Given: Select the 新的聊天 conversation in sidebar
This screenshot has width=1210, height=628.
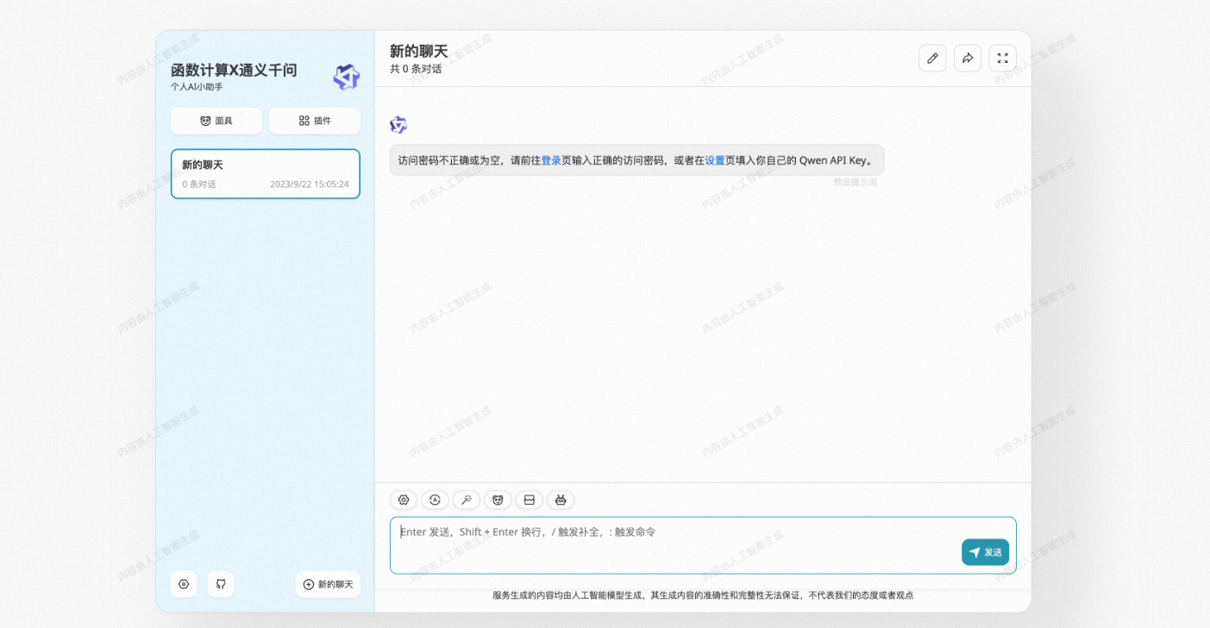Looking at the screenshot, I should click(x=266, y=174).
